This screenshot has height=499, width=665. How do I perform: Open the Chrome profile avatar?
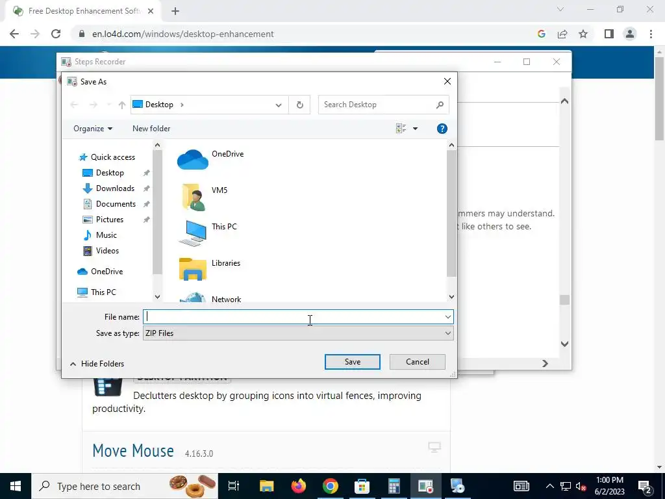(630, 34)
